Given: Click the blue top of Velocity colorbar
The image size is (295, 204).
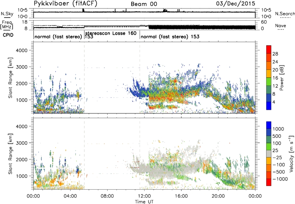Looking at the screenshot, I should pyautogui.click(x=269, y=125).
